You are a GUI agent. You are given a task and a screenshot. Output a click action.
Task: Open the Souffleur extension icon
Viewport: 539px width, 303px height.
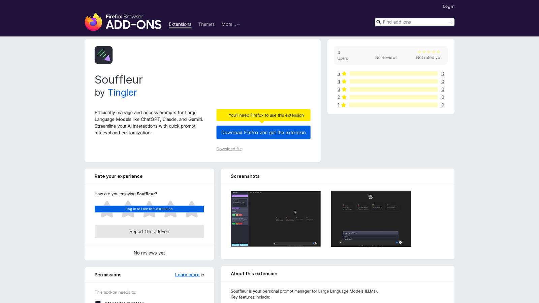[103, 55]
